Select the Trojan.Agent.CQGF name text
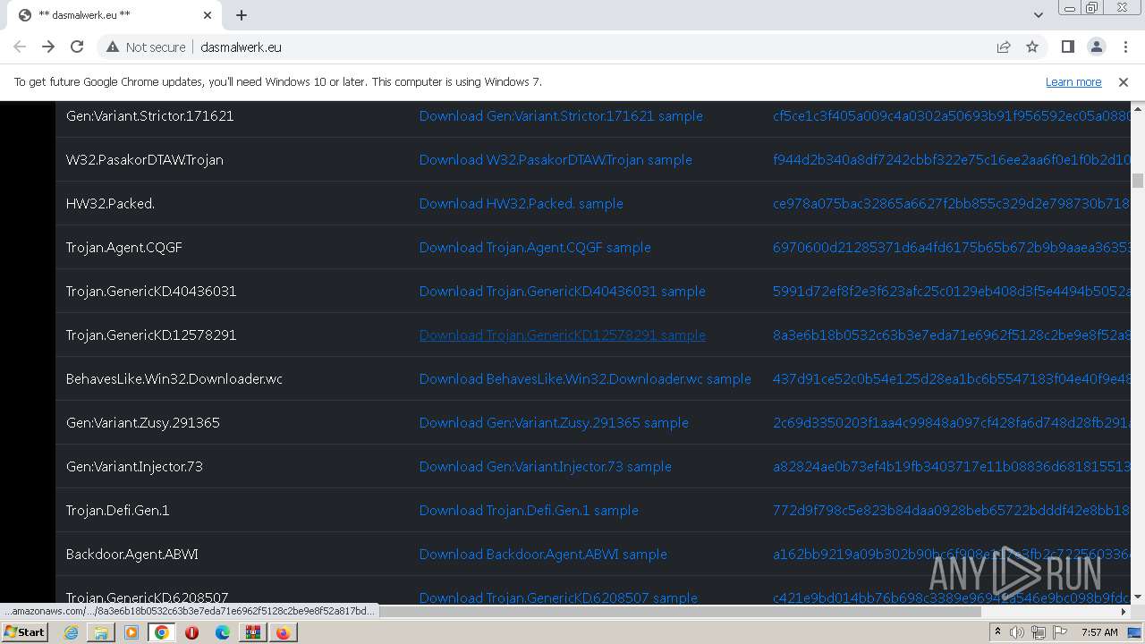This screenshot has width=1145, height=644. 124,248
